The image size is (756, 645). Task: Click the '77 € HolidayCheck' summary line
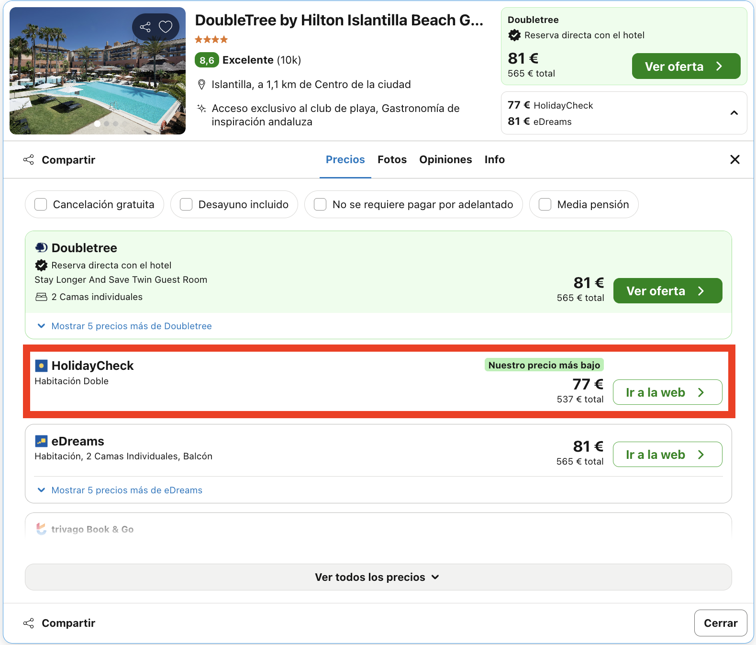550,105
